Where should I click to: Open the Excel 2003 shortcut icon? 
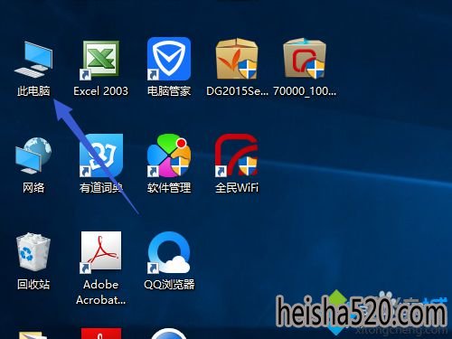pos(100,60)
